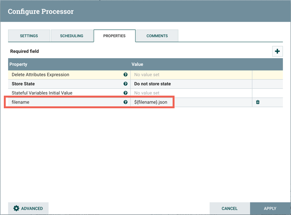Open the Scheduling tab

[x=71, y=36]
